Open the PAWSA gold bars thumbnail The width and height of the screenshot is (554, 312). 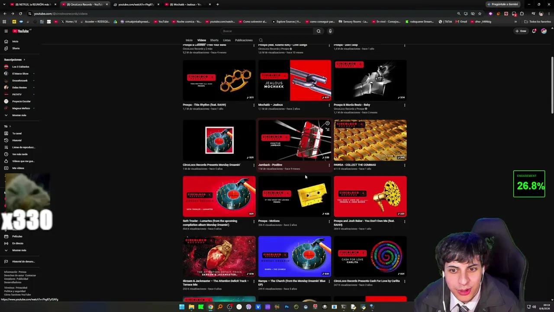point(370,140)
